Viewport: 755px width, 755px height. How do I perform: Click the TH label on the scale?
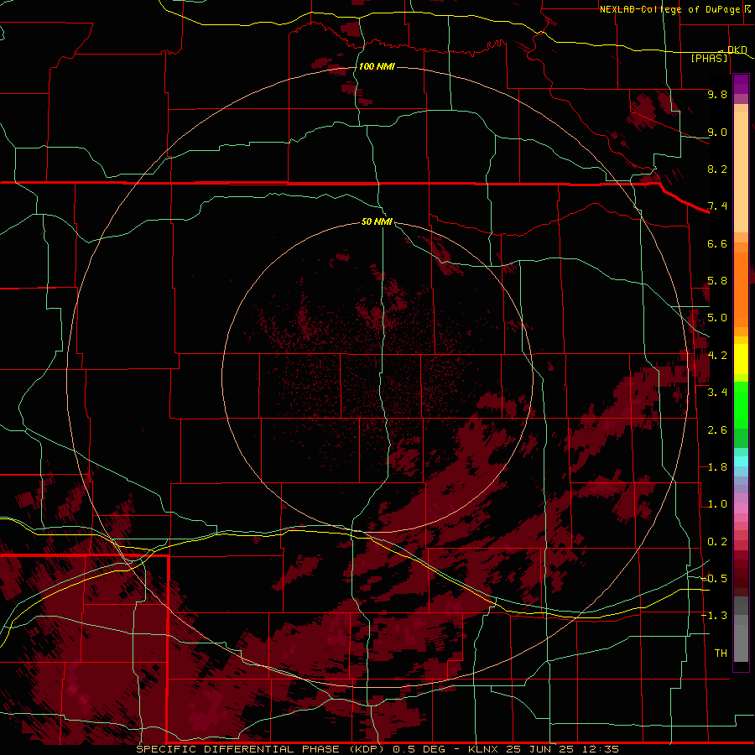tap(721, 653)
